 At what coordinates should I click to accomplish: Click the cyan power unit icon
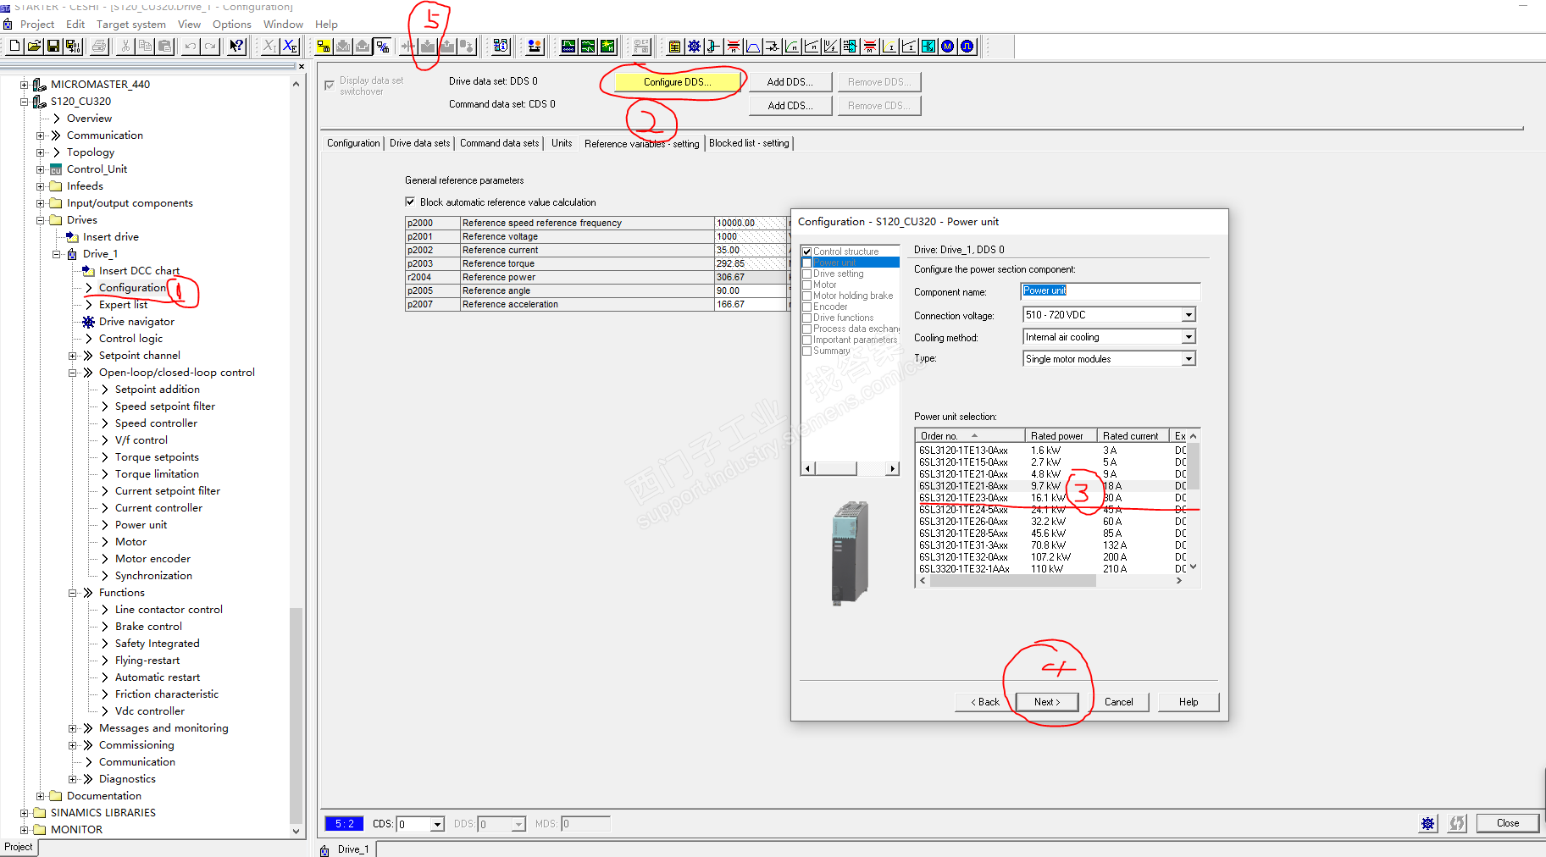928,47
